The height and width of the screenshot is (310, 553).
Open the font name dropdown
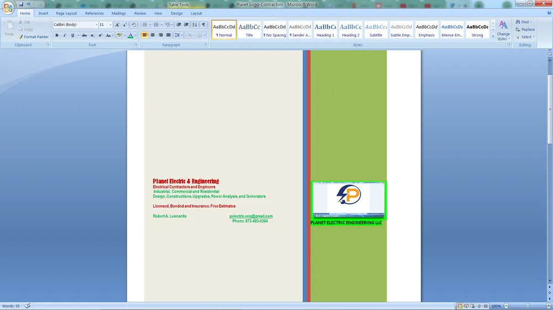(96, 25)
